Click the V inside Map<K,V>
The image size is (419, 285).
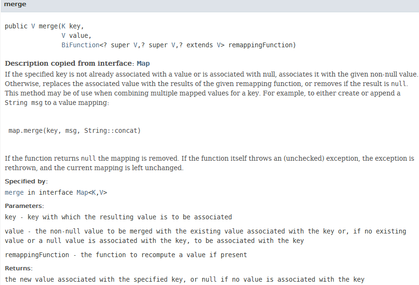coord(101,192)
